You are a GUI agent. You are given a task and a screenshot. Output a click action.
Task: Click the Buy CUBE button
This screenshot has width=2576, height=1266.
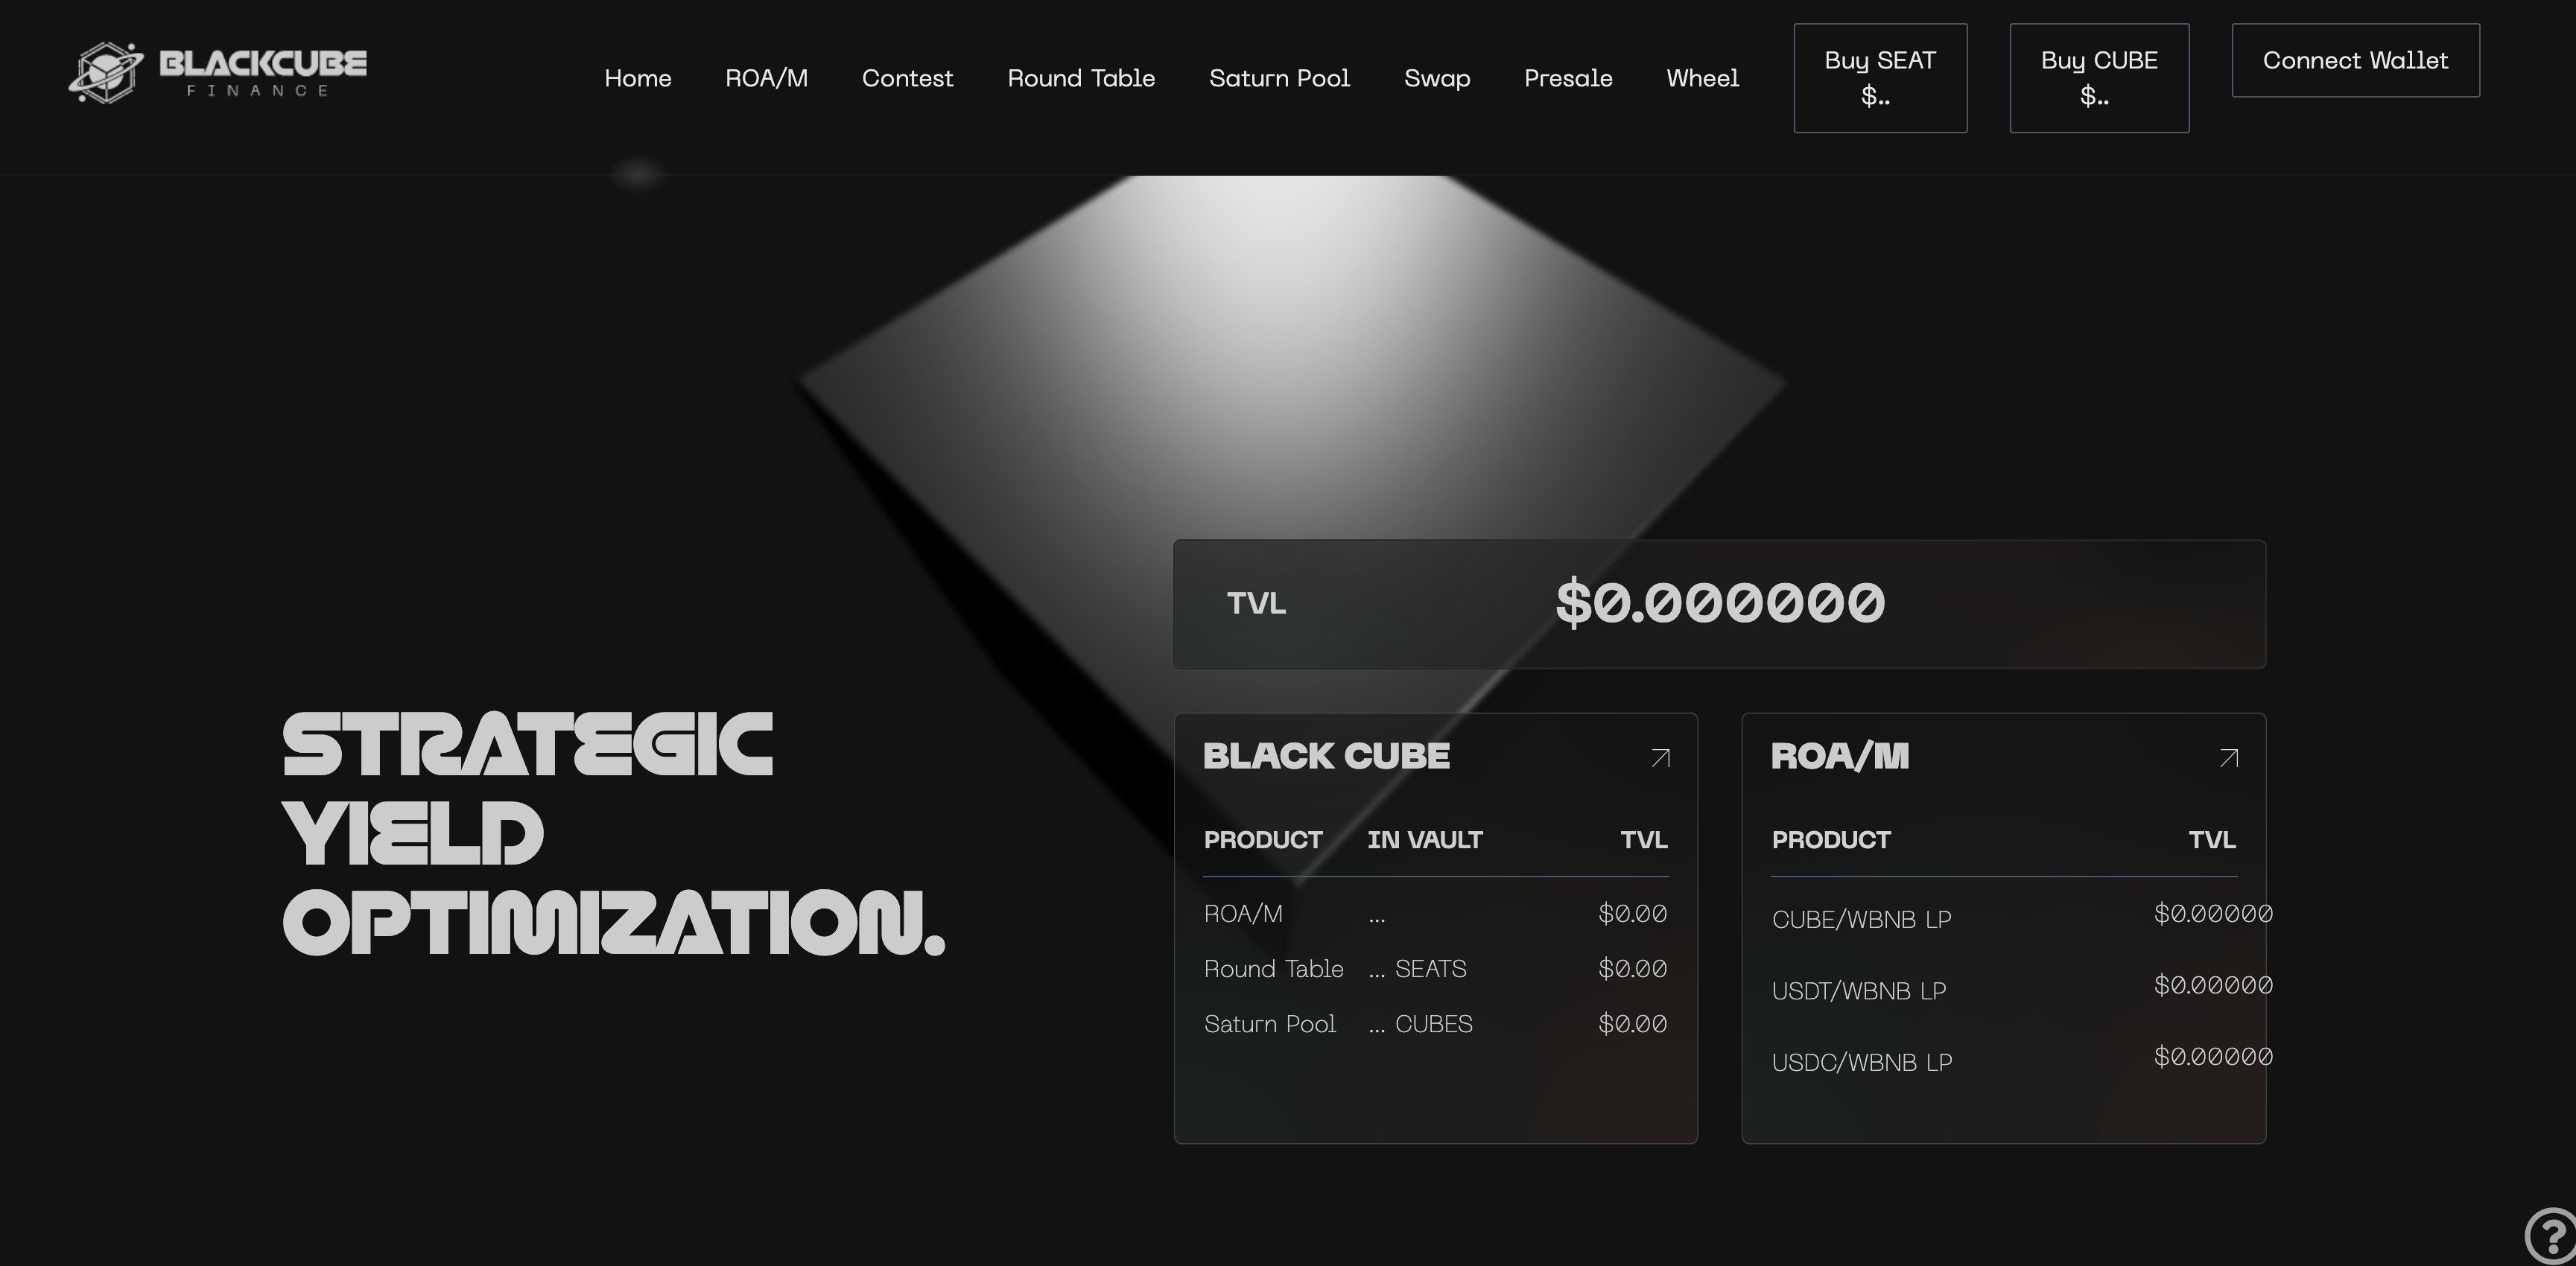(x=2099, y=77)
